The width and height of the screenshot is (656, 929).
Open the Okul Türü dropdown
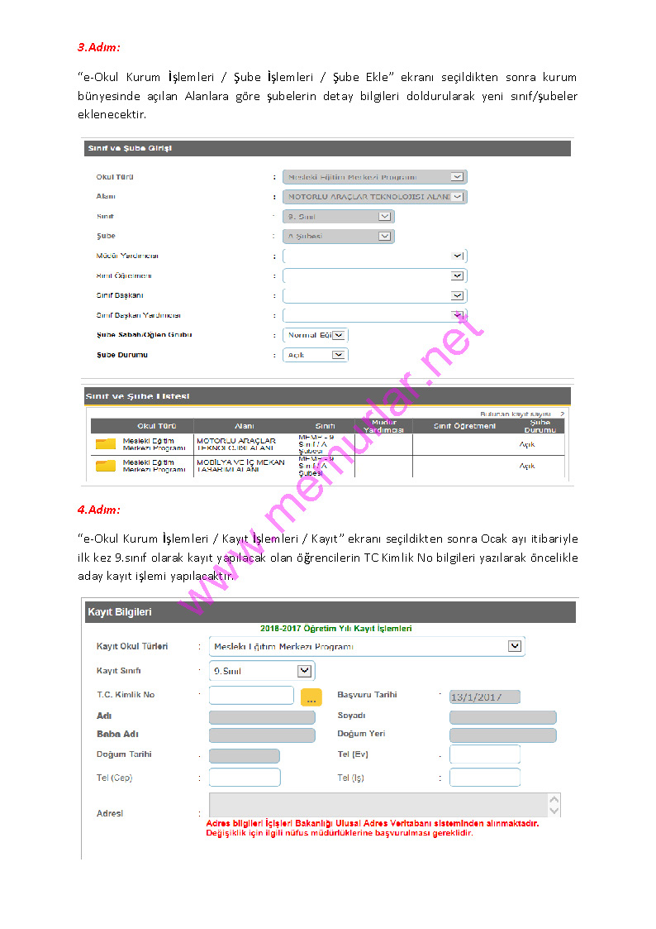374,177
